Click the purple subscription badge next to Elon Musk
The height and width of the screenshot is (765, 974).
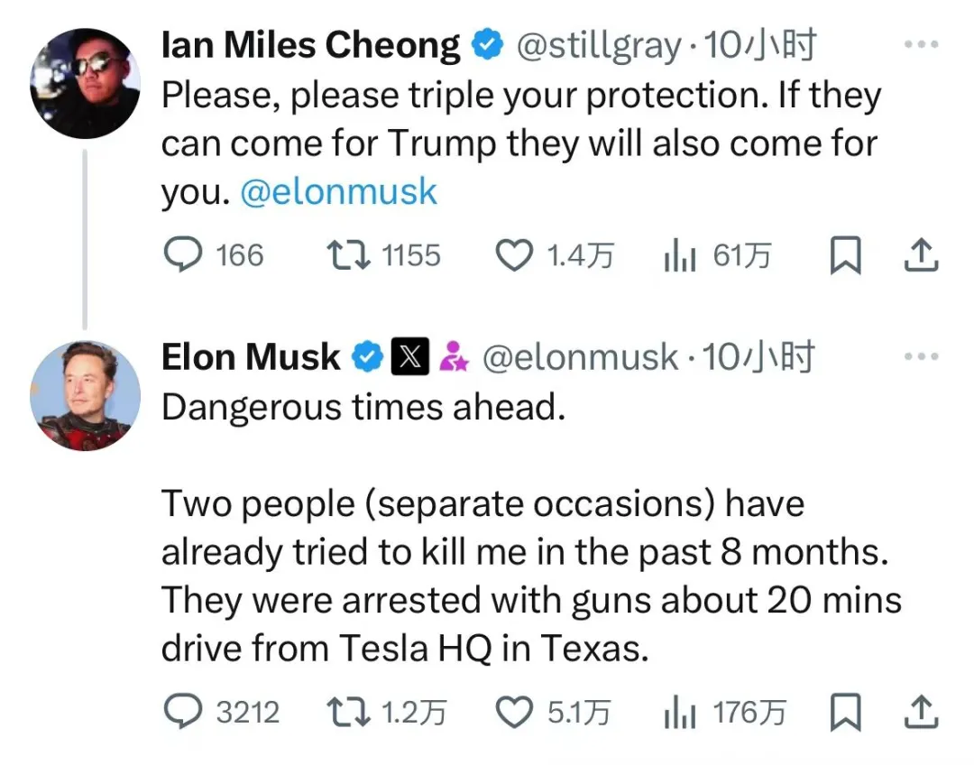click(455, 356)
